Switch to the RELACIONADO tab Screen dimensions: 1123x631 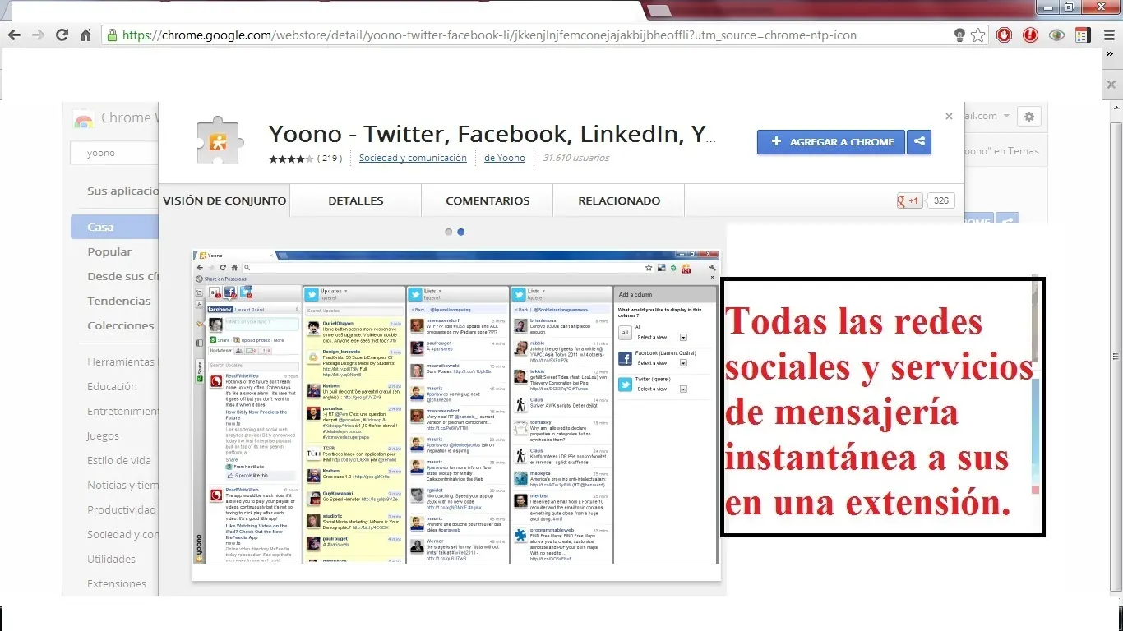619,200
